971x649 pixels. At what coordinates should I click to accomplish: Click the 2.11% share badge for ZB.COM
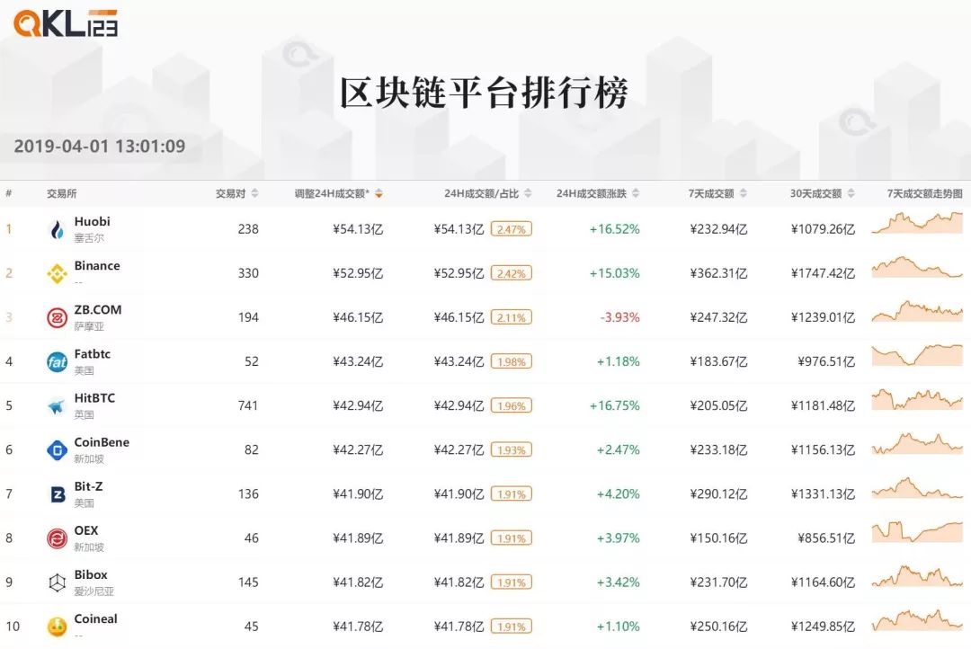tap(512, 317)
